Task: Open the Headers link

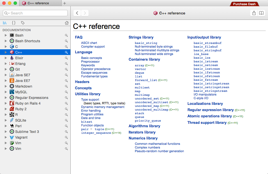Action: tap(82, 82)
